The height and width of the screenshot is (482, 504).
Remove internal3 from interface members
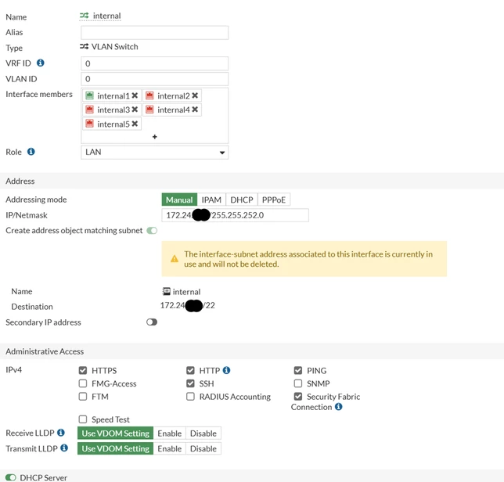tap(135, 110)
